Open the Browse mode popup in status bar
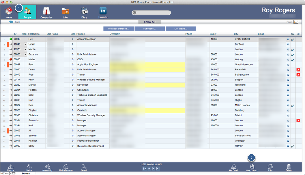 pos(26,174)
